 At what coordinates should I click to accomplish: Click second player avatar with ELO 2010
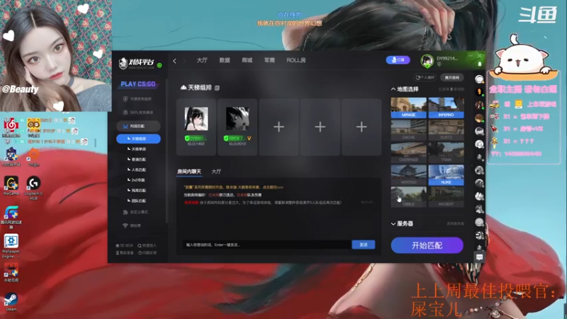tap(237, 118)
